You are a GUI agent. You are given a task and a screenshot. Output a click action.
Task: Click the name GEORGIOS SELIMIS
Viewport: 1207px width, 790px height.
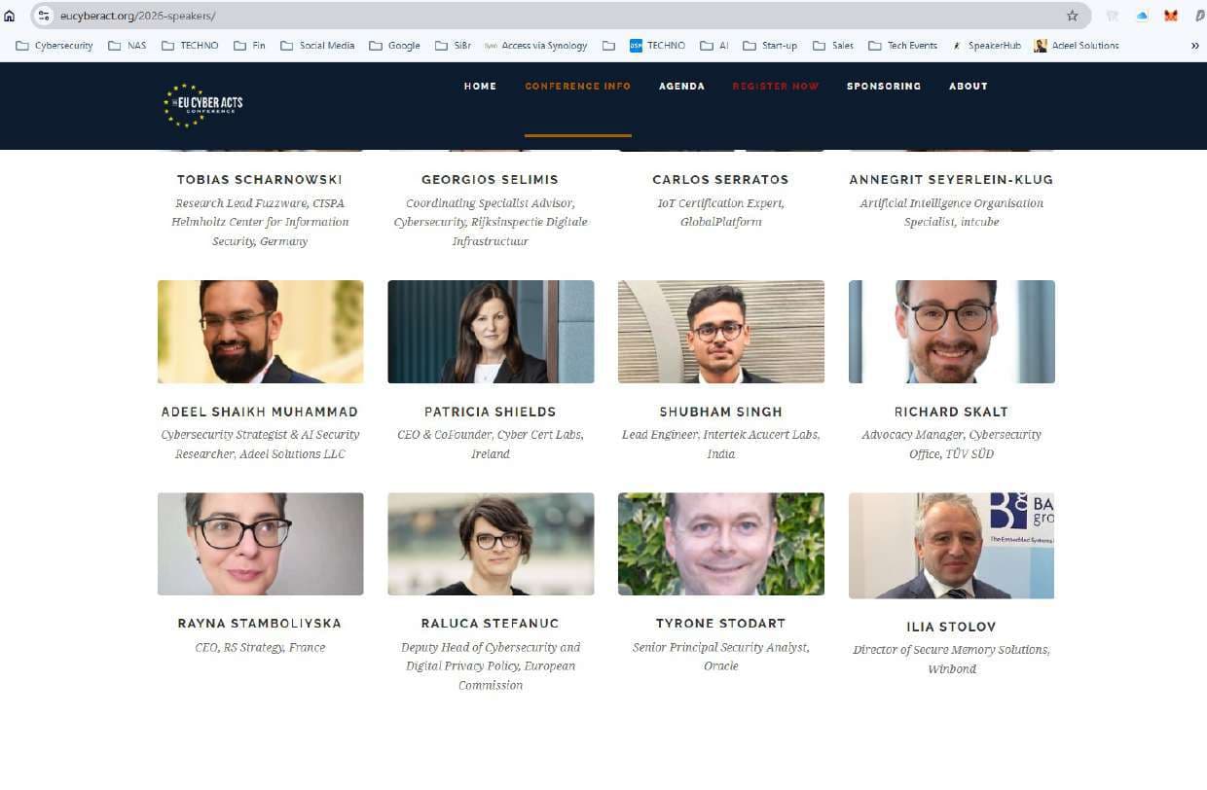point(490,180)
